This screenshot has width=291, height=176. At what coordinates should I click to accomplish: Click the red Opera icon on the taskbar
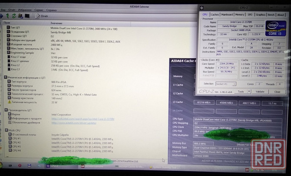(20, 166)
